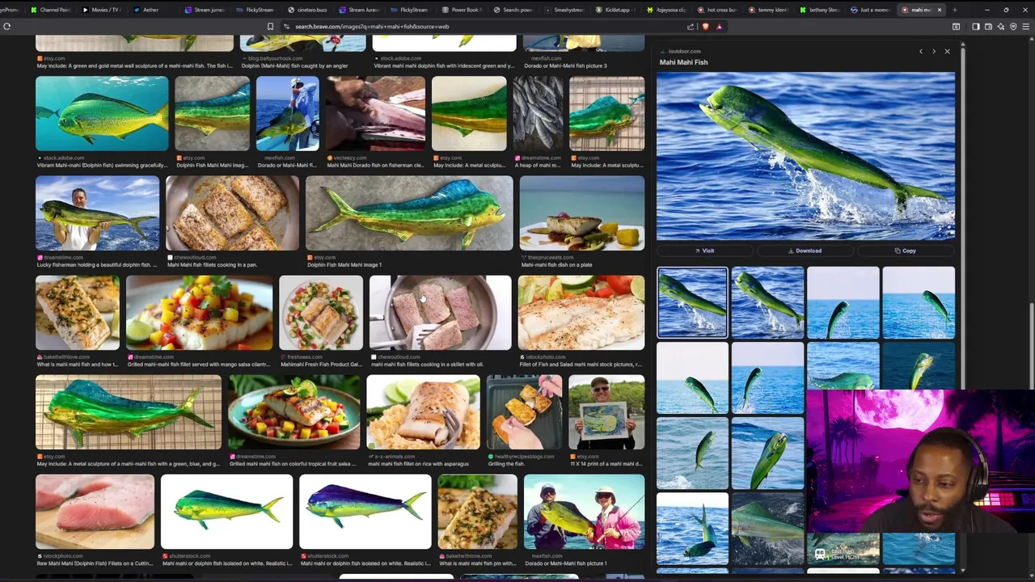Switch to the Smashystream tab
This screenshot has width=1035, height=582.
564,10
